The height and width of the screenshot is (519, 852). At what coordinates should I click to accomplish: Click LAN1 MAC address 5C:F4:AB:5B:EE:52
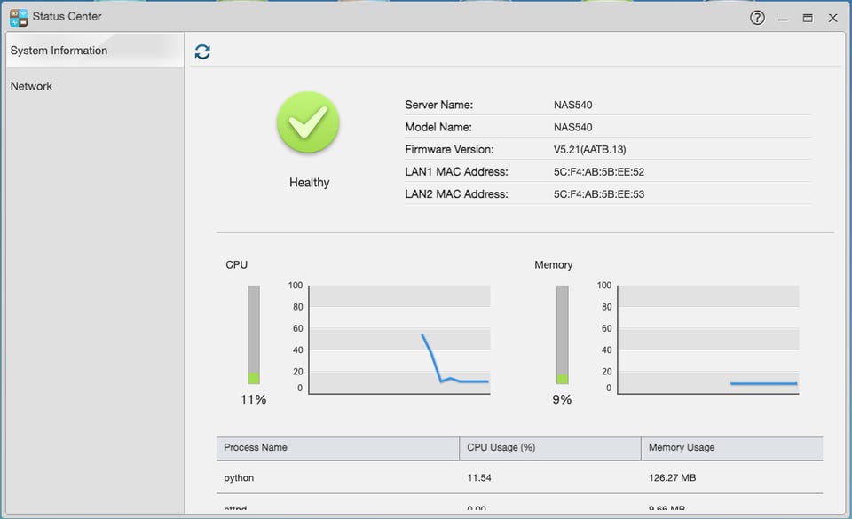599,171
